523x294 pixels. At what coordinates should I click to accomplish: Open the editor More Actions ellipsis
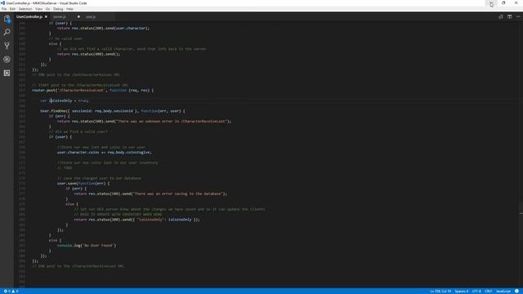pyautogui.click(x=518, y=16)
